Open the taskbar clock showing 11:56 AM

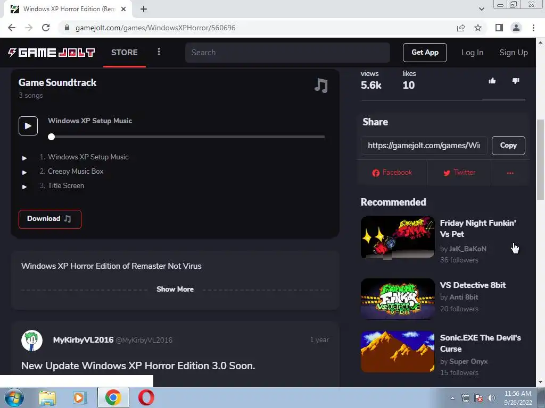(x=518, y=398)
